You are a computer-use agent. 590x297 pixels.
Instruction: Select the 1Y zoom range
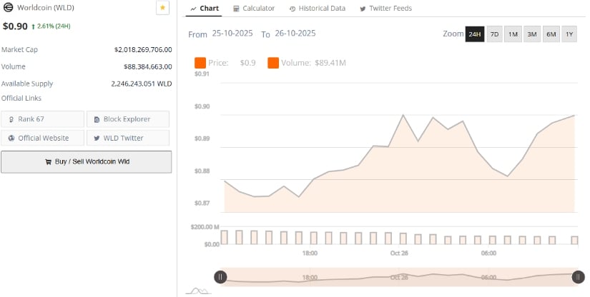pyautogui.click(x=569, y=34)
